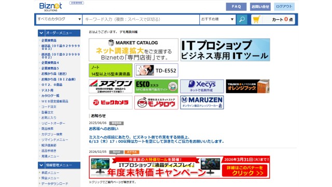The image size is (332, 187).
Task: Click the 年度末特価キャンペーン banner
Action: click(x=179, y=167)
